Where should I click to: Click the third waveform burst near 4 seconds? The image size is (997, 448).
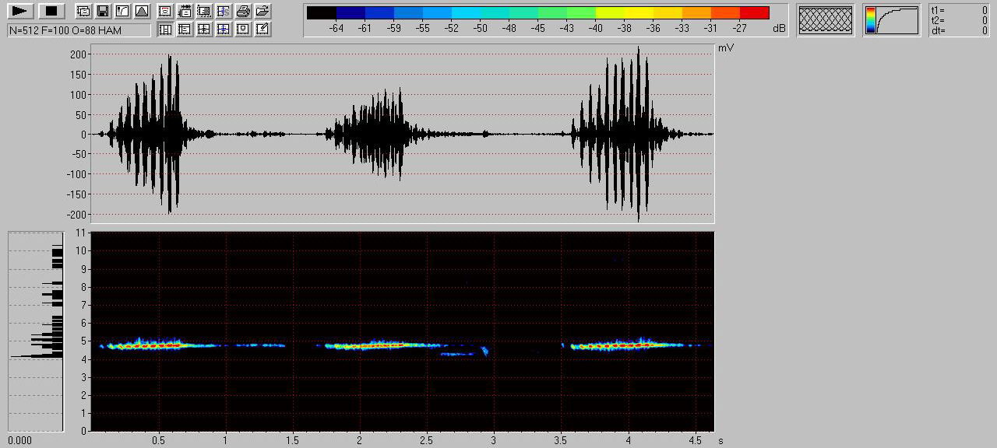click(623, 134)
